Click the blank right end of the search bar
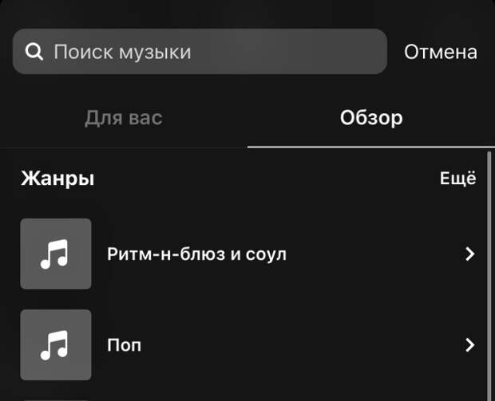 315,52
